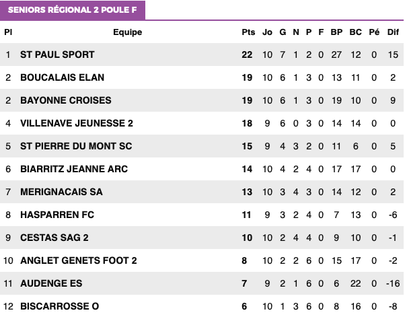Open the VILLENAVE JEUNESSE 2 team entry
Image resolution: width=405 pixels, height=321 pixels.
click(x=77, y=123)
